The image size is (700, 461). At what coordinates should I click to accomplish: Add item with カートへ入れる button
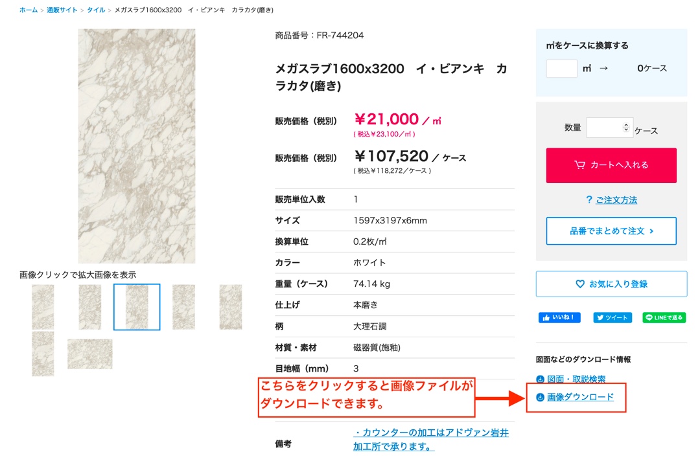611,165
